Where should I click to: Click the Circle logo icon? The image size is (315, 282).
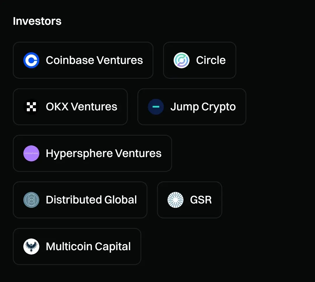[x=181, y=60]
